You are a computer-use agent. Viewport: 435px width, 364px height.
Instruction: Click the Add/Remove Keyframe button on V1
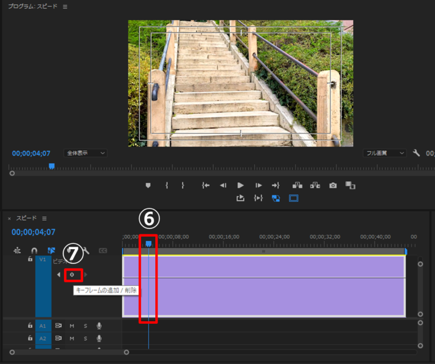tap(72, 275)
